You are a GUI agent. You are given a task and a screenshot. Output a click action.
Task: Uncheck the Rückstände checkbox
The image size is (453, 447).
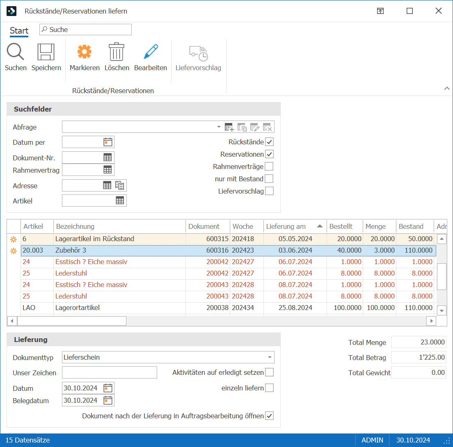point(269,142)
